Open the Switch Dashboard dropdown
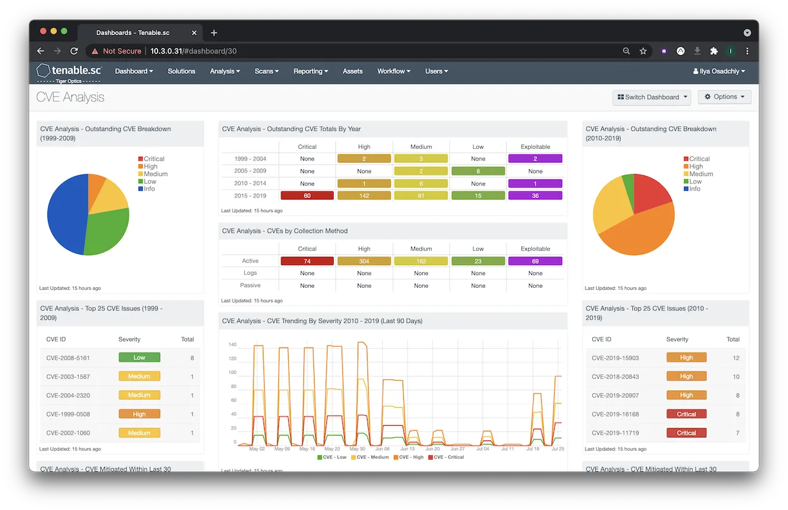Viewport: 788px width, 510px height. 651,97
